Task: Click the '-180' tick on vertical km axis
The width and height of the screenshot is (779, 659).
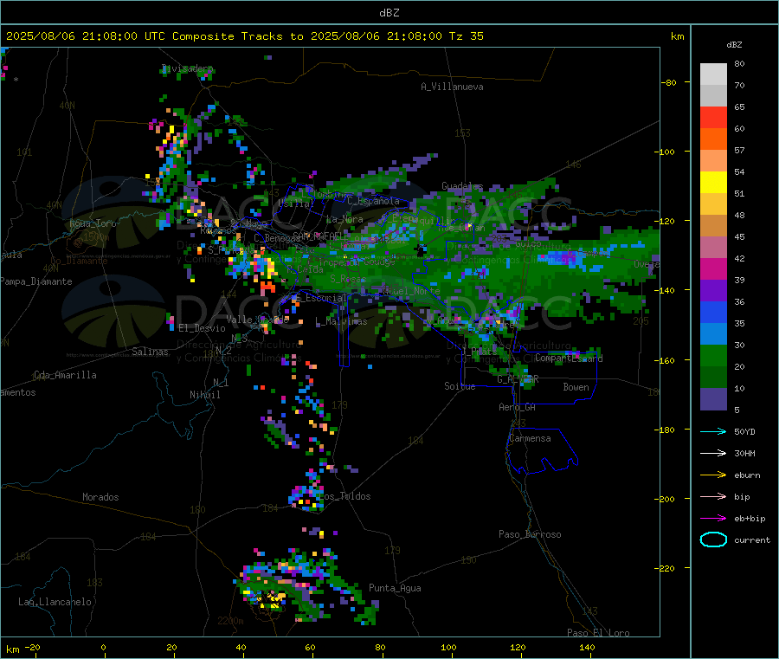Action: (665, 430)
